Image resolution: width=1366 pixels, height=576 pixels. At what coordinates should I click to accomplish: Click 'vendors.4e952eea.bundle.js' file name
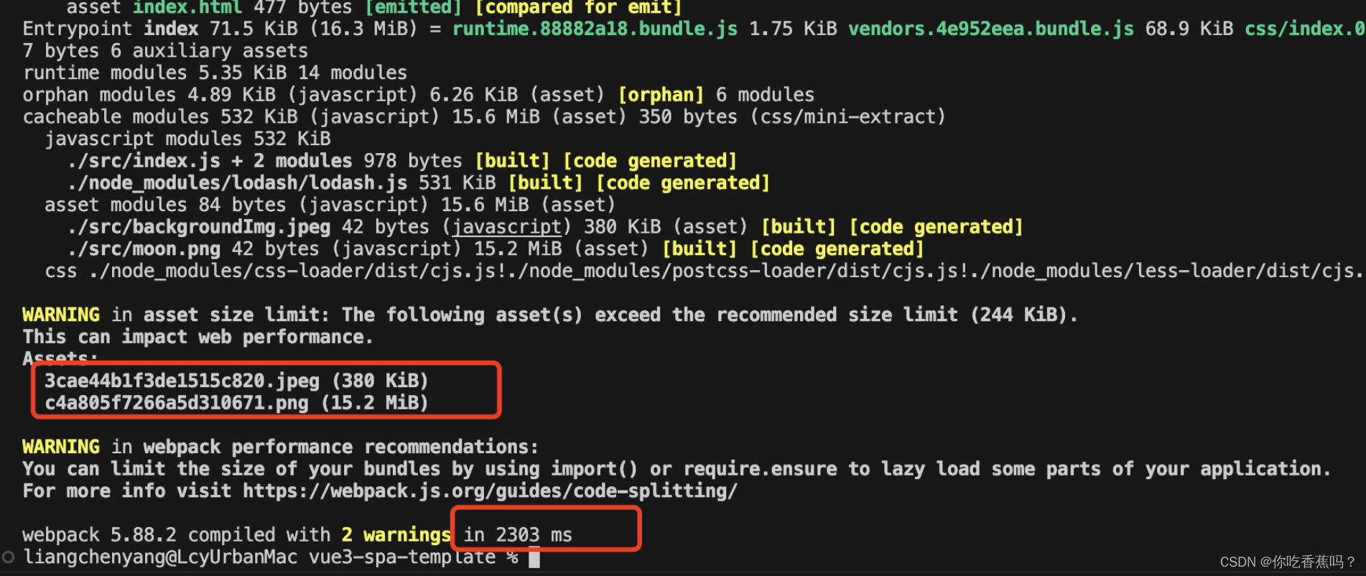click(991, 29)
